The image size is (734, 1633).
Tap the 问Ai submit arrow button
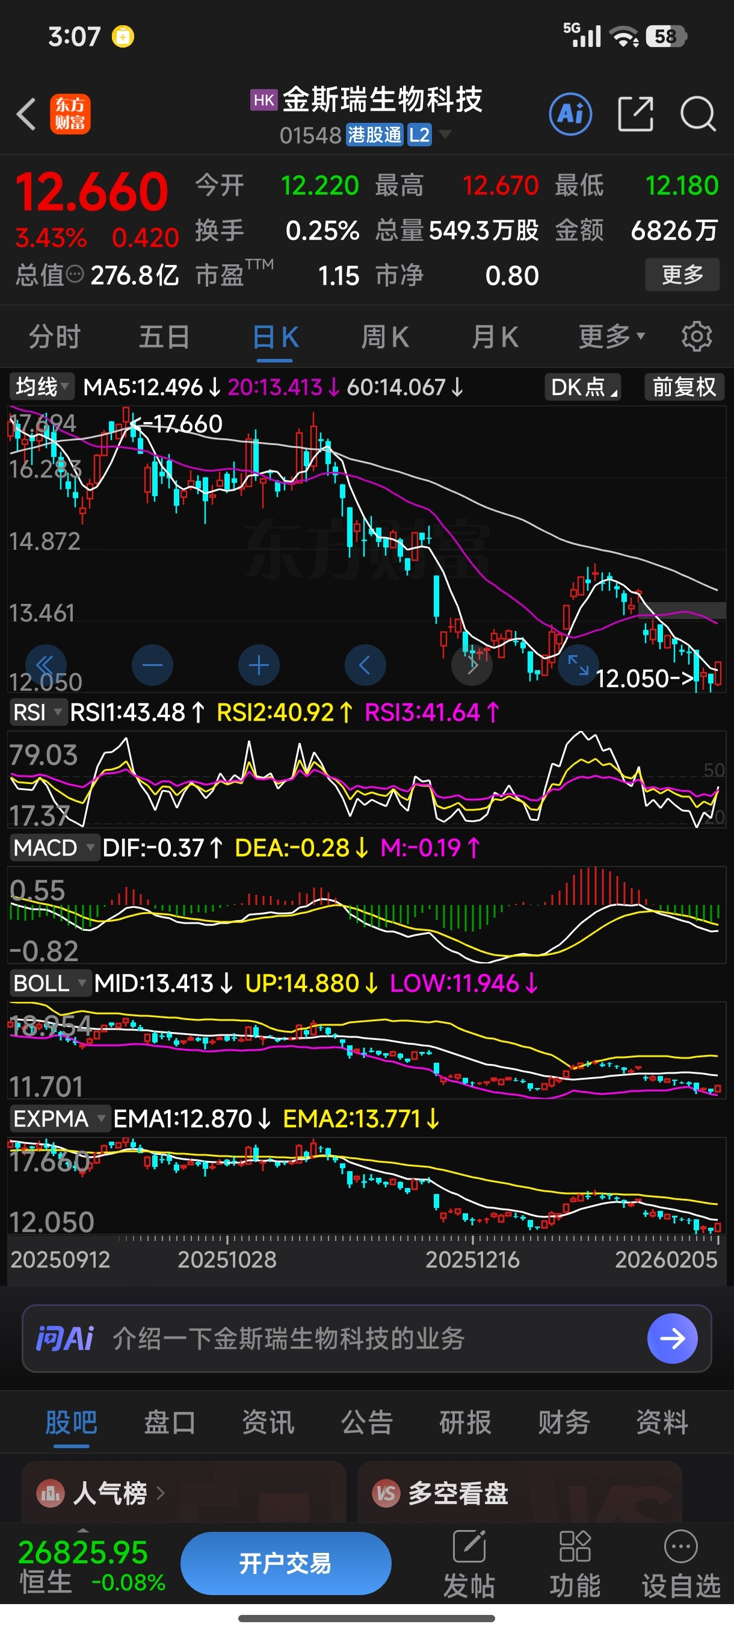point(672,1338)
